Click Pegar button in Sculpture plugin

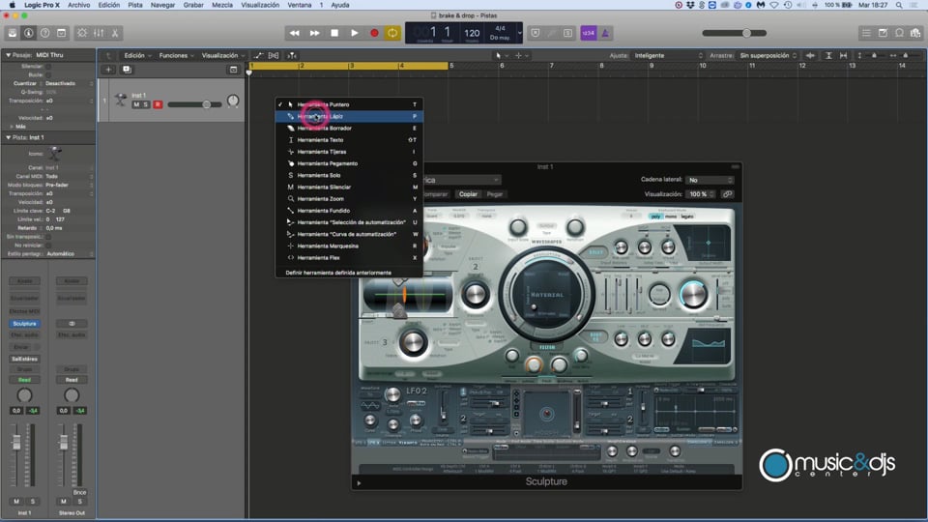(x=494, y=194)
